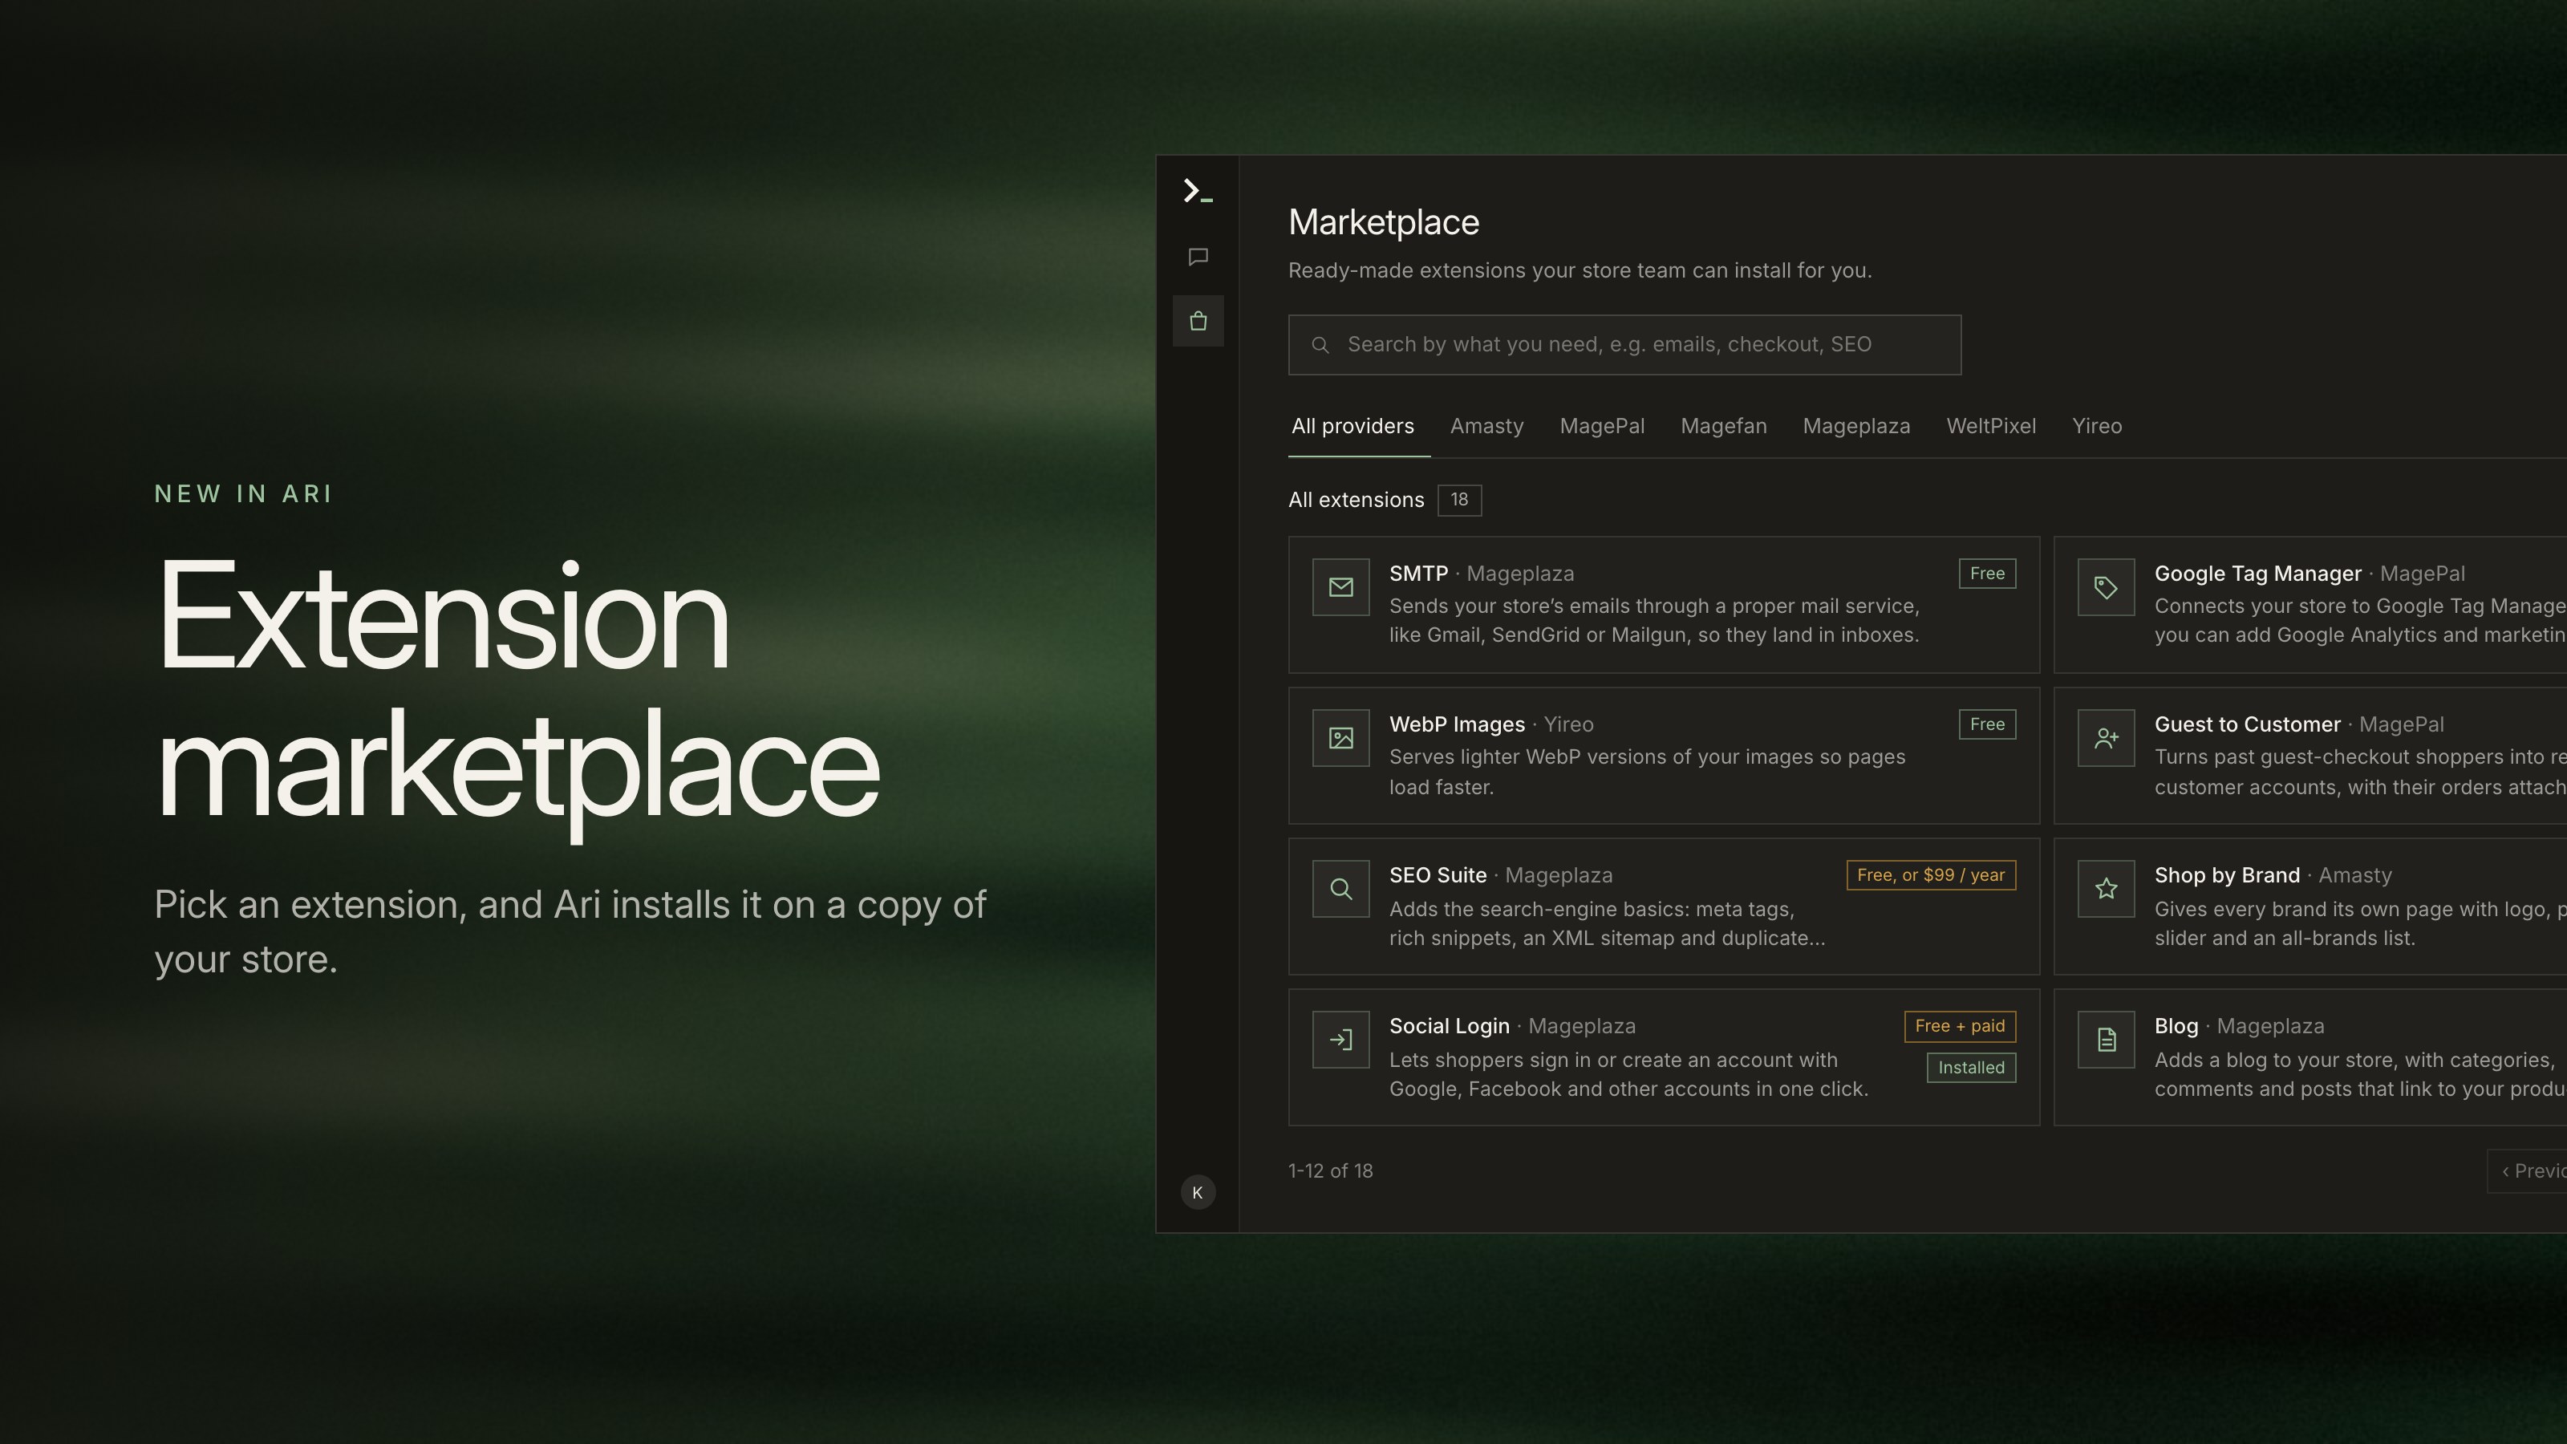Open the Shop by Brand extension title
2567x1444 pixels.
point(2226,875)
